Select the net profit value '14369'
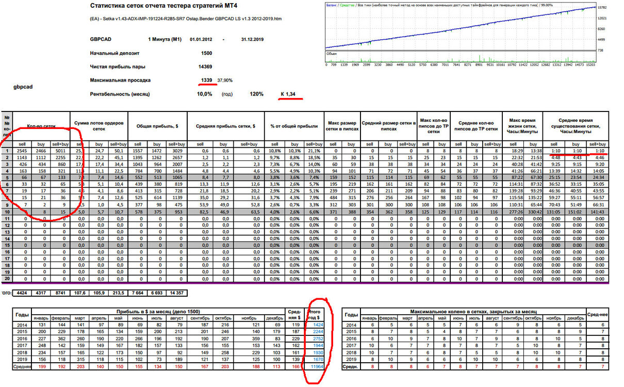 tap(205, 67)
